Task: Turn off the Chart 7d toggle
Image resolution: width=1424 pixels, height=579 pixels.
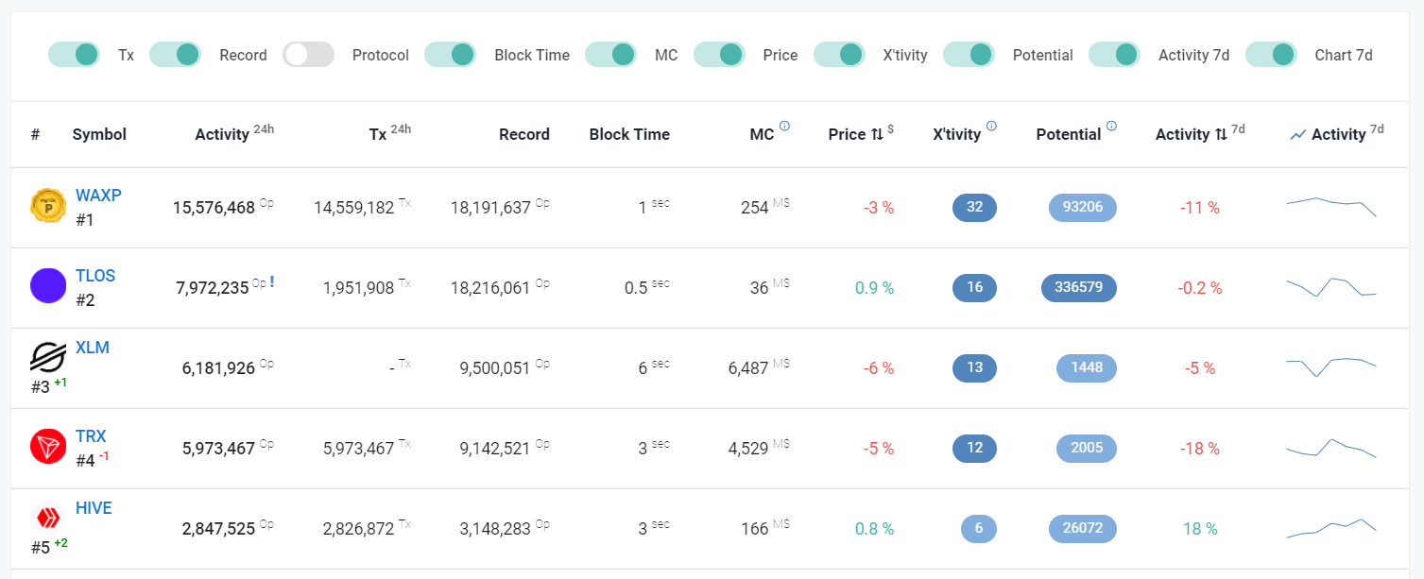Action: point(1271,55)
